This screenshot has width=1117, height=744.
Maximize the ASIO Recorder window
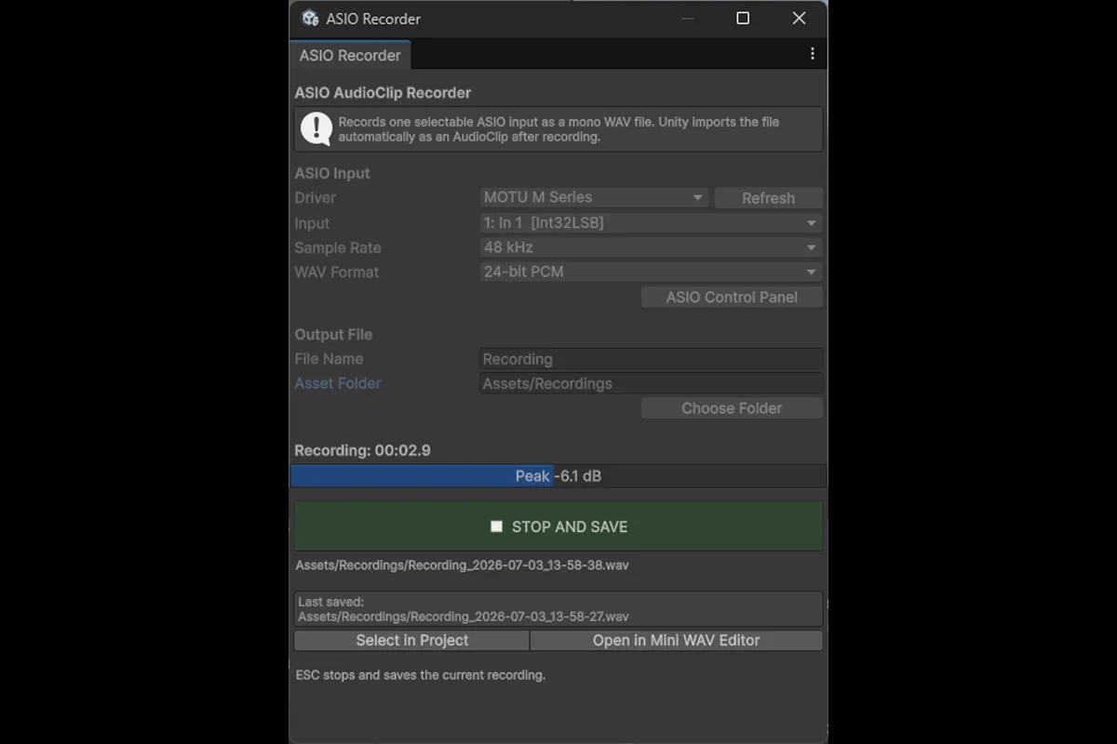[743, 19]
